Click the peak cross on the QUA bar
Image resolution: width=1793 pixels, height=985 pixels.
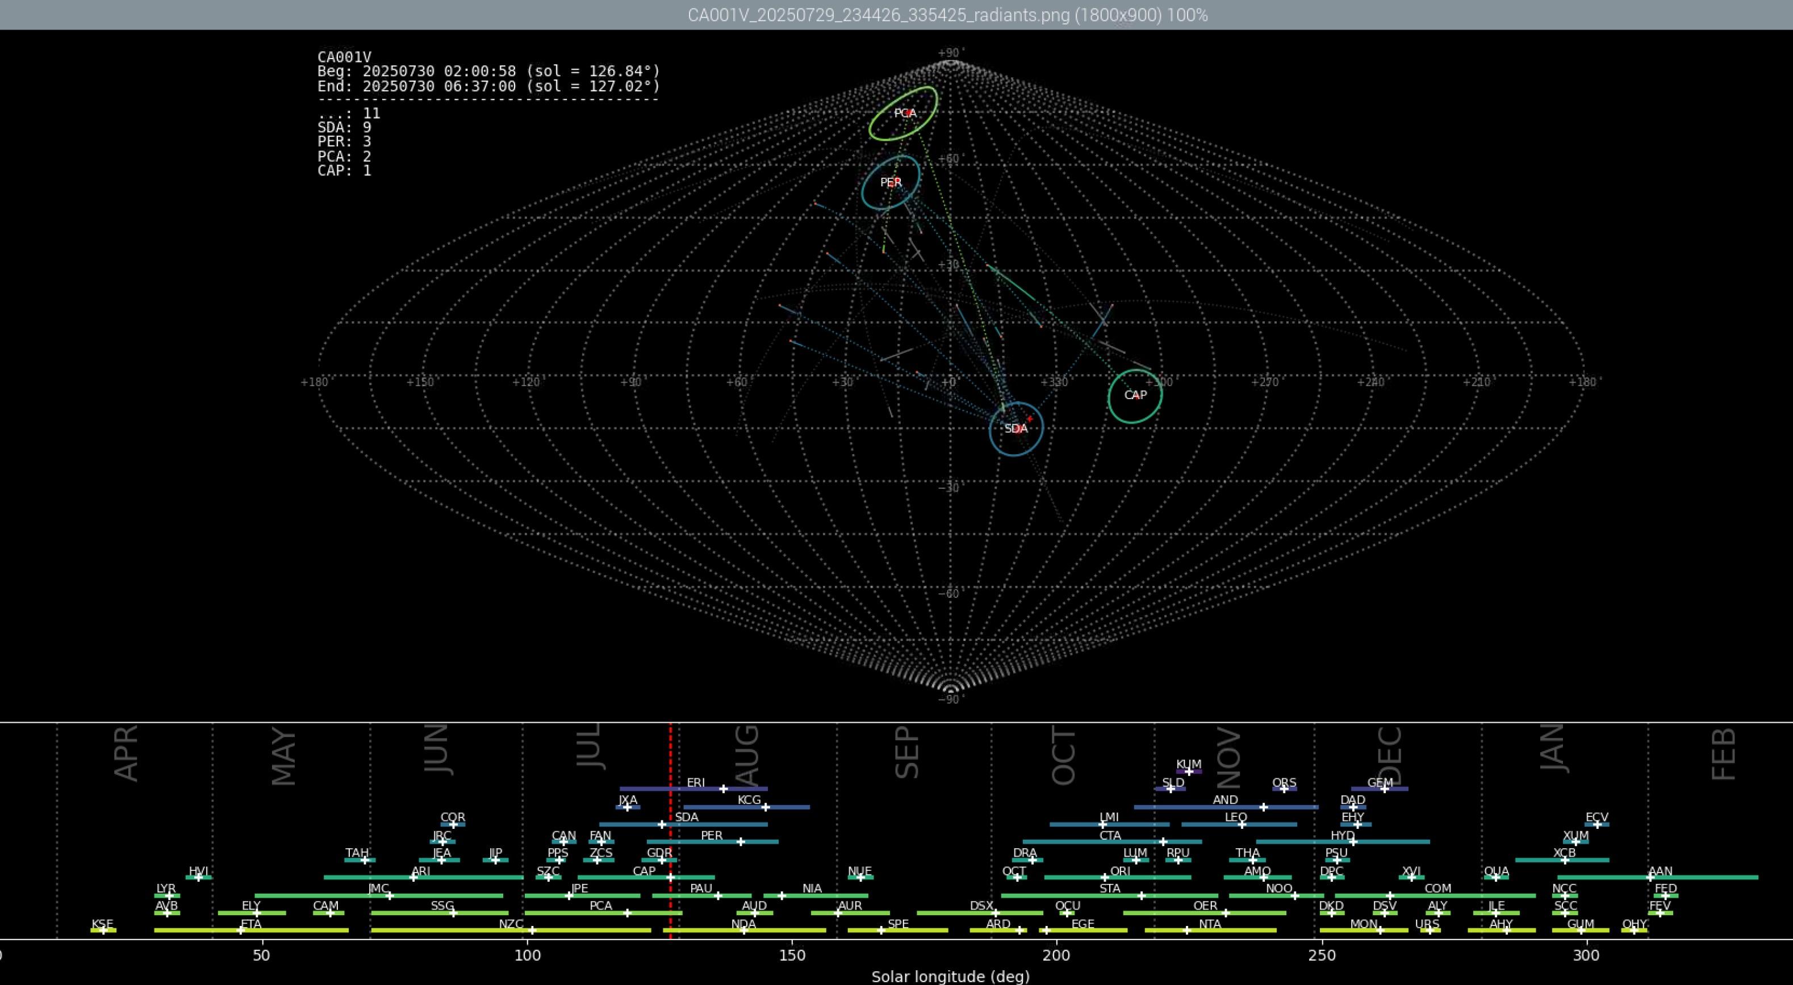click(1495, 878)
